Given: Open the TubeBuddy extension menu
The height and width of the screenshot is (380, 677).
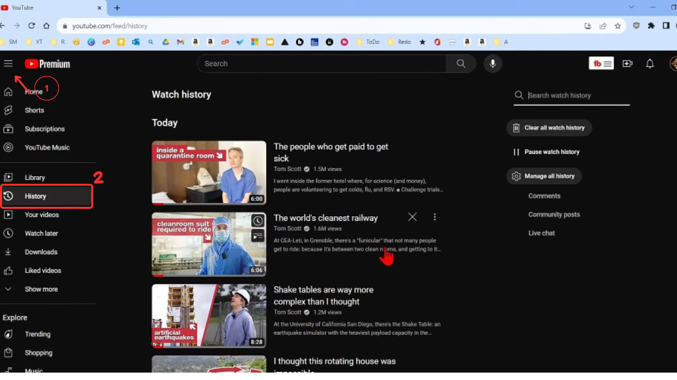Looking at the screenshot, I should pos(601,63).
